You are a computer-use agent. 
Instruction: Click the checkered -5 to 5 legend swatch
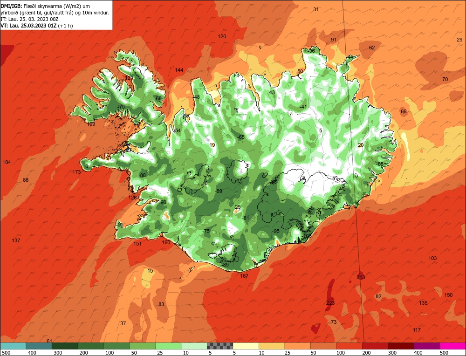coord(220,346)
